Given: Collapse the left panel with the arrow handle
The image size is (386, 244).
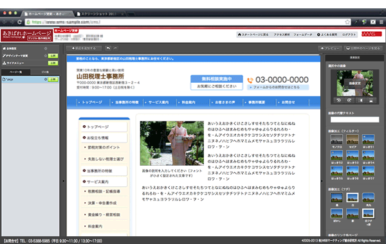Looking at the screenshot, I should click(63, 181).
